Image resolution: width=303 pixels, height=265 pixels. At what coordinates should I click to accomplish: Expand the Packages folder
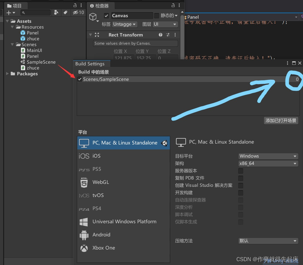point(7,74)
